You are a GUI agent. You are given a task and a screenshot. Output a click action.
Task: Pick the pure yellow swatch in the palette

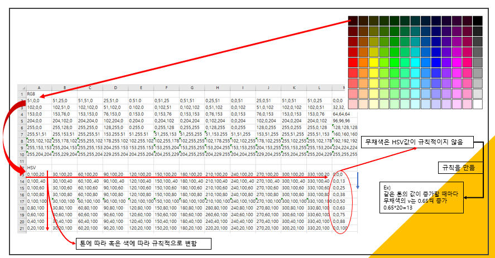[x=374, y=62]
